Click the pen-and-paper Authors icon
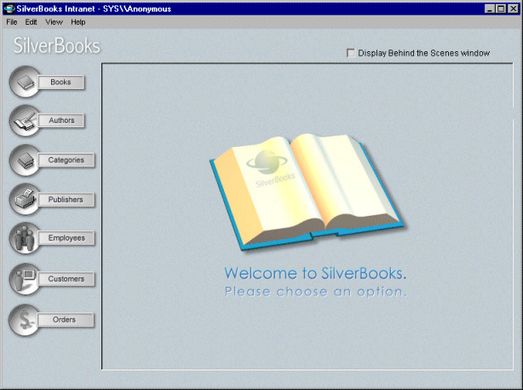This screenshot has width=523, height=390. (25, 120)
